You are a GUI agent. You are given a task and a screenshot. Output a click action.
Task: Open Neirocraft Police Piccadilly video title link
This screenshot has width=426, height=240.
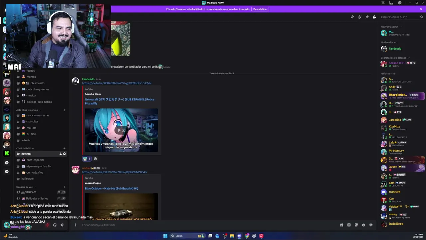pos(119,101)
